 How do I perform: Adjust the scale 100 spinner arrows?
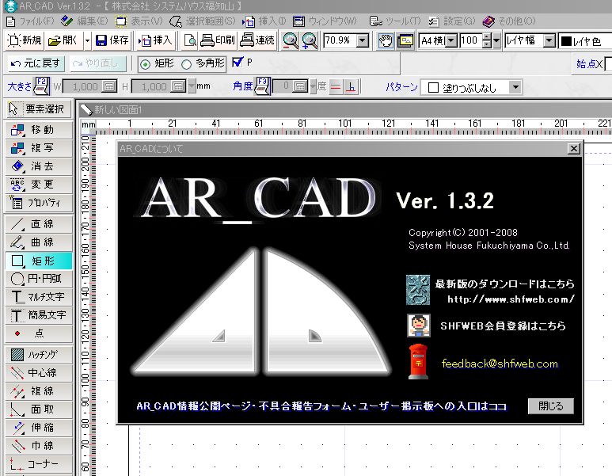click(486, 40)
